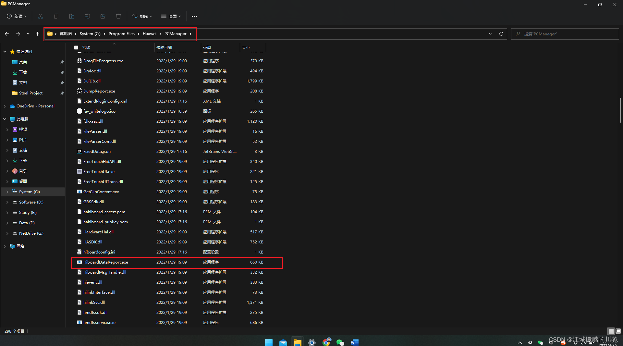The width and height of the screenshot is (623, 346).
Task: Click the FixedData.json WebStorm icon
Action: pyautogui.click(x=79, y=151)
